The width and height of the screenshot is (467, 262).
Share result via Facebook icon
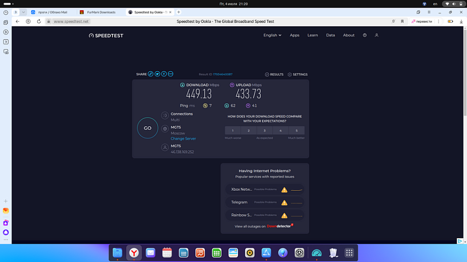point(164,74)
